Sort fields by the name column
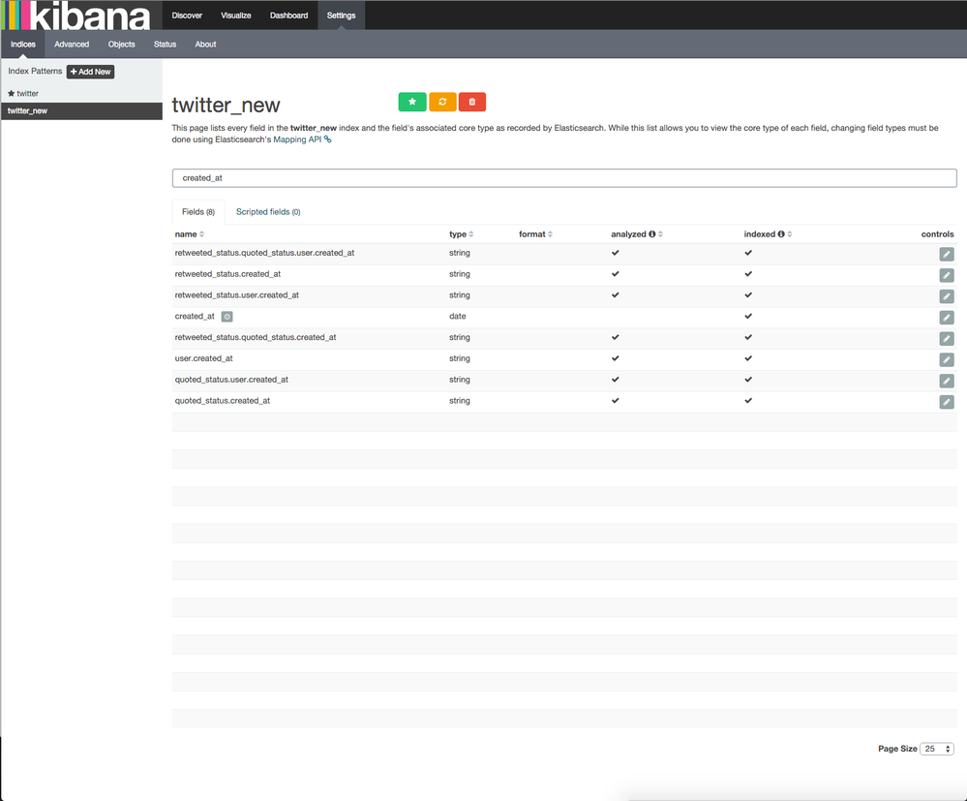967x801 pixels. (186, 233)
